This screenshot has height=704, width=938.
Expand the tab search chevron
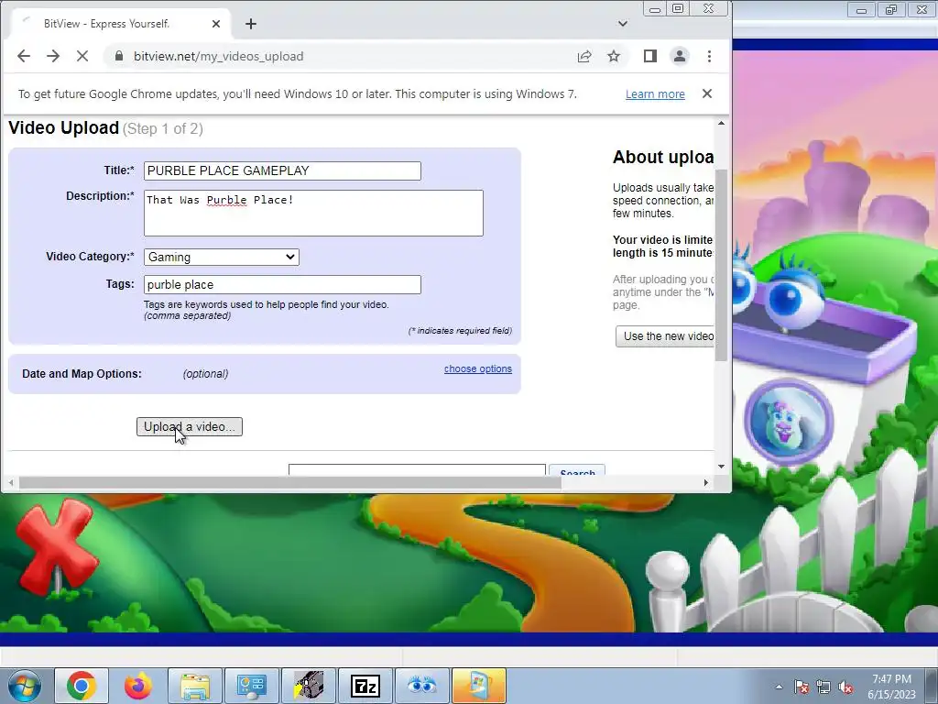coord(623,23)
